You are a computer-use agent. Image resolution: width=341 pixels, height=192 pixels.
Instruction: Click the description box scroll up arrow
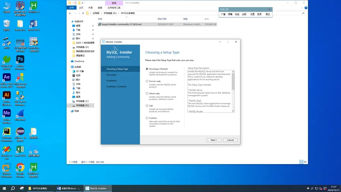[233, 71]
